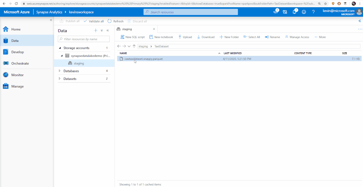Go back with browser back arrow

[x=4, y=4]
